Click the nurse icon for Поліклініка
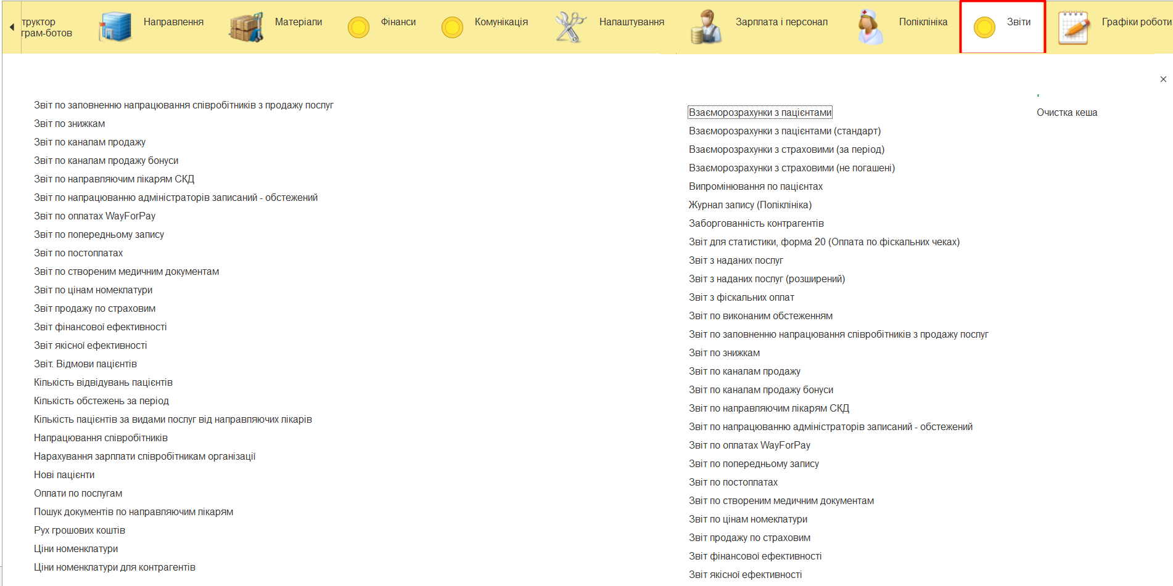 870,27
